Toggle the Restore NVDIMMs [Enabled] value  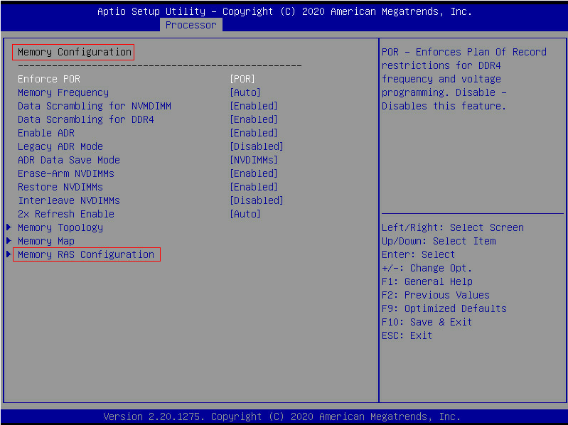(x=253, y=187)
